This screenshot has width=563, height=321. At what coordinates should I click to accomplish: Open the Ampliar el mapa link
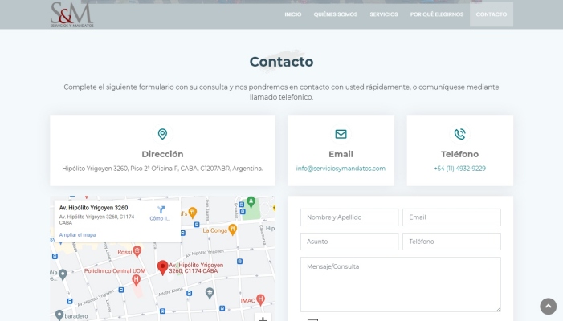click(77, 234)
